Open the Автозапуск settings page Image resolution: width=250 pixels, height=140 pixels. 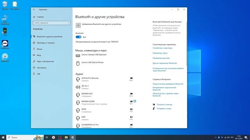[x=42, y=68]
